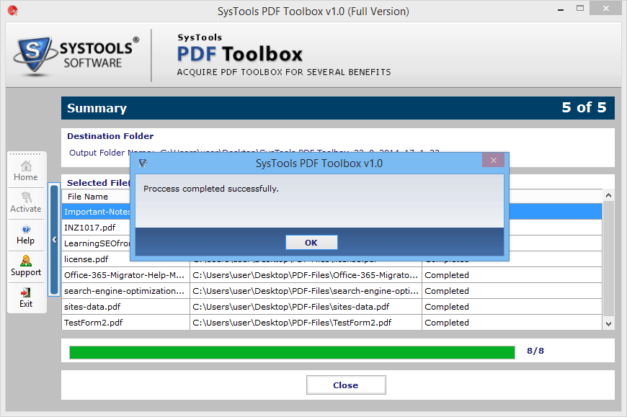This screenshot has height=417, width=627.
Task: Click the Exit sidebar icon
Action: pos(26,298)
